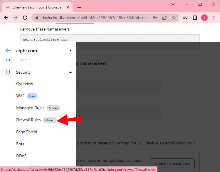Open Managed Rules
The width and height of the screenshot is (220, 172).
pyautogui.click(x=30, y=108)
